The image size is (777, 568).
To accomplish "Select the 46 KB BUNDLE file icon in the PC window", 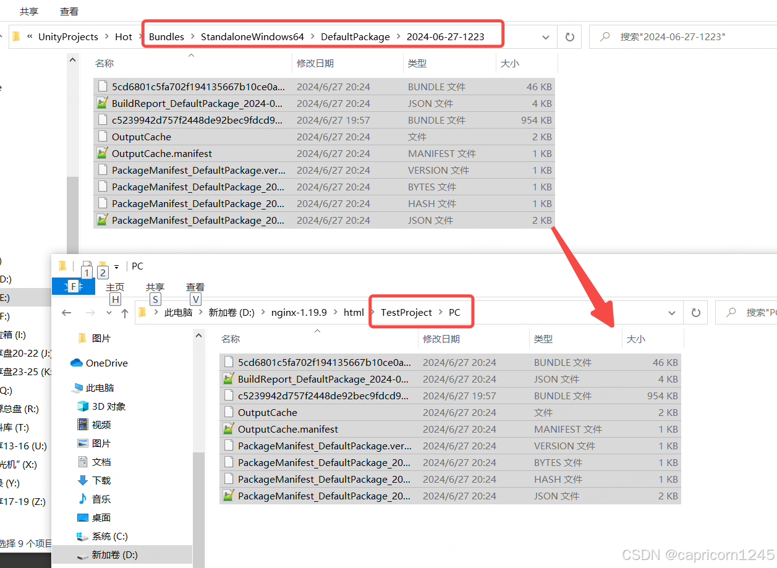I will click(228, 362).
